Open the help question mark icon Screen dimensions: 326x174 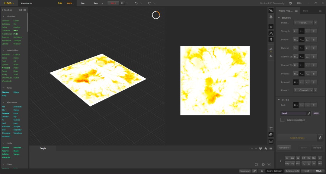(290, 3)
